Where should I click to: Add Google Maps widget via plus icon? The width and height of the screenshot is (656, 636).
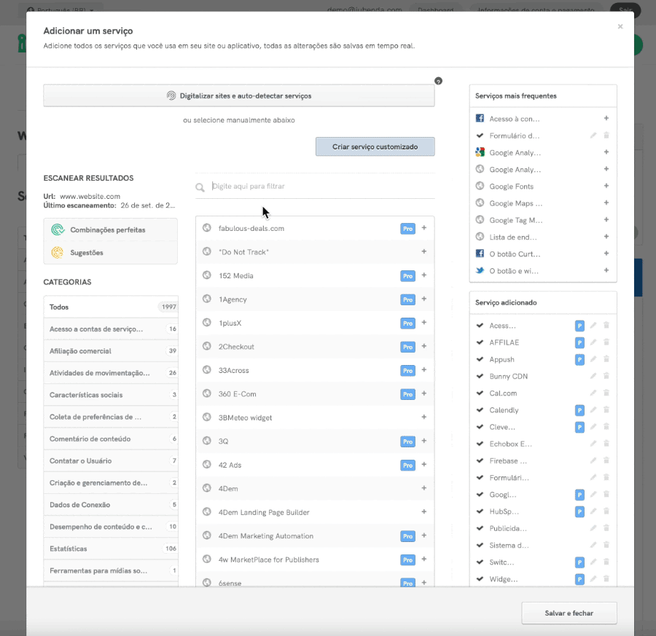coord(606,203)
